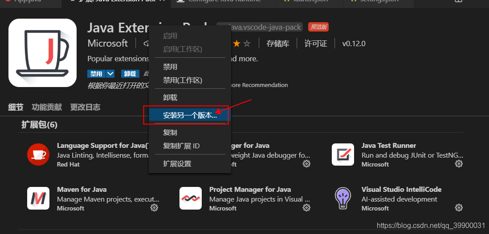Open the Java Test Runner title
Viewport: 489px width, 234px height.
point(389,146)
